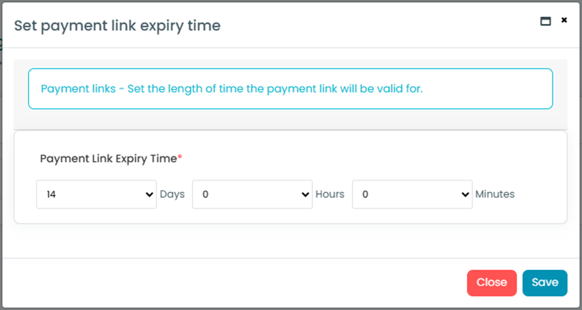Click the "Payment Link Expiry Time" field label

(108, 159)
